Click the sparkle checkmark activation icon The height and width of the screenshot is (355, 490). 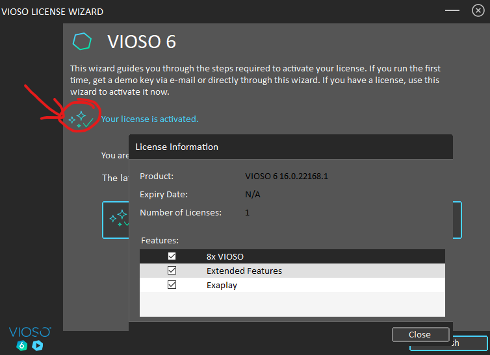pyautogui.click(x=81, y=119)
